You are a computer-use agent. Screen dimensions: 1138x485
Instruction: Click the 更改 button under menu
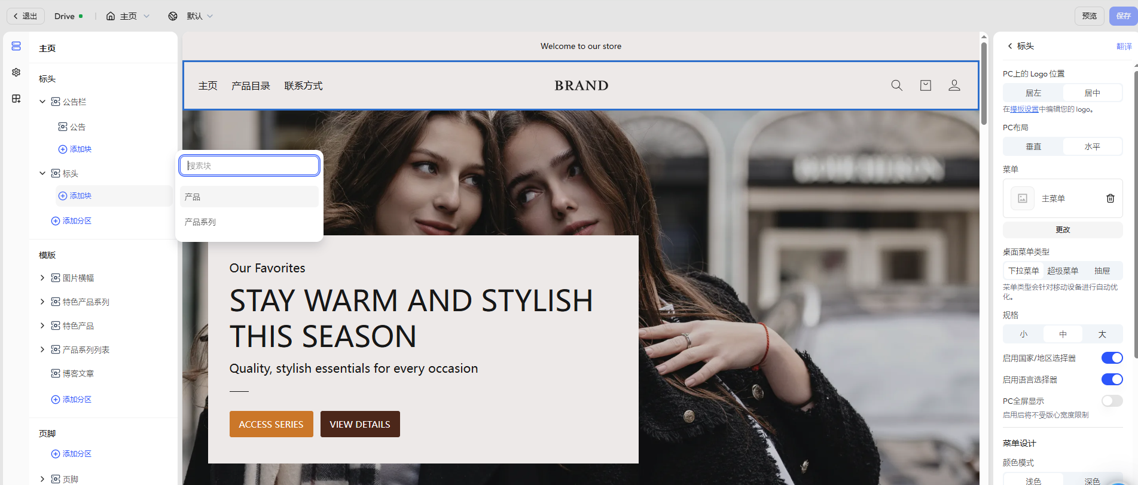click(1063, 230)
